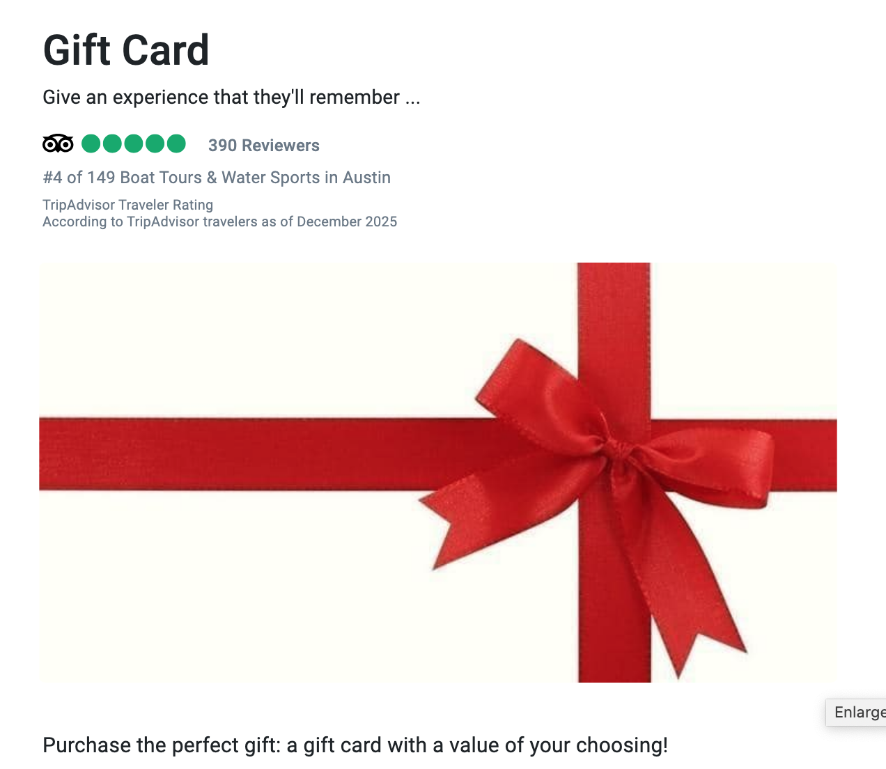Click the TripAdvisor owl logo icon
The width and height of the screenshot is (886, 769).
[x=58, y=143]
